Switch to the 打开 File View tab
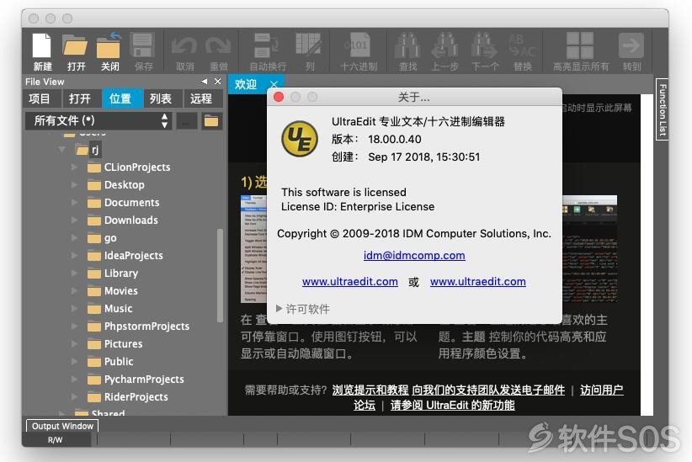 point(80,98)
